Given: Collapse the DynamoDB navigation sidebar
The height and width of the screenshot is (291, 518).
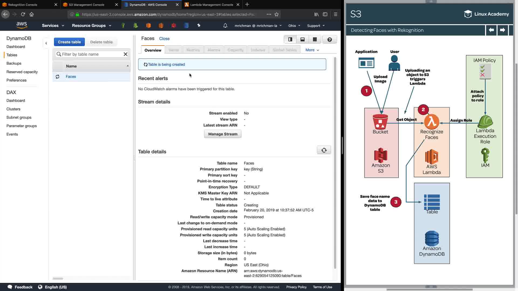Looking at the screenshot, I should (46, 43).
